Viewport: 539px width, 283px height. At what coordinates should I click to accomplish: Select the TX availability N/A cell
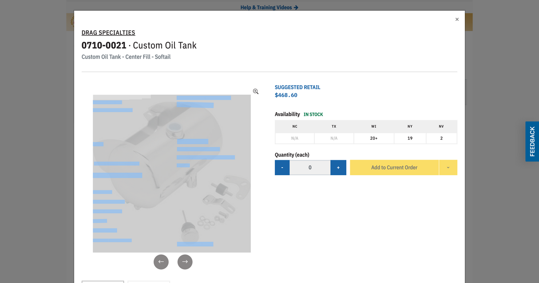[334, 138]
